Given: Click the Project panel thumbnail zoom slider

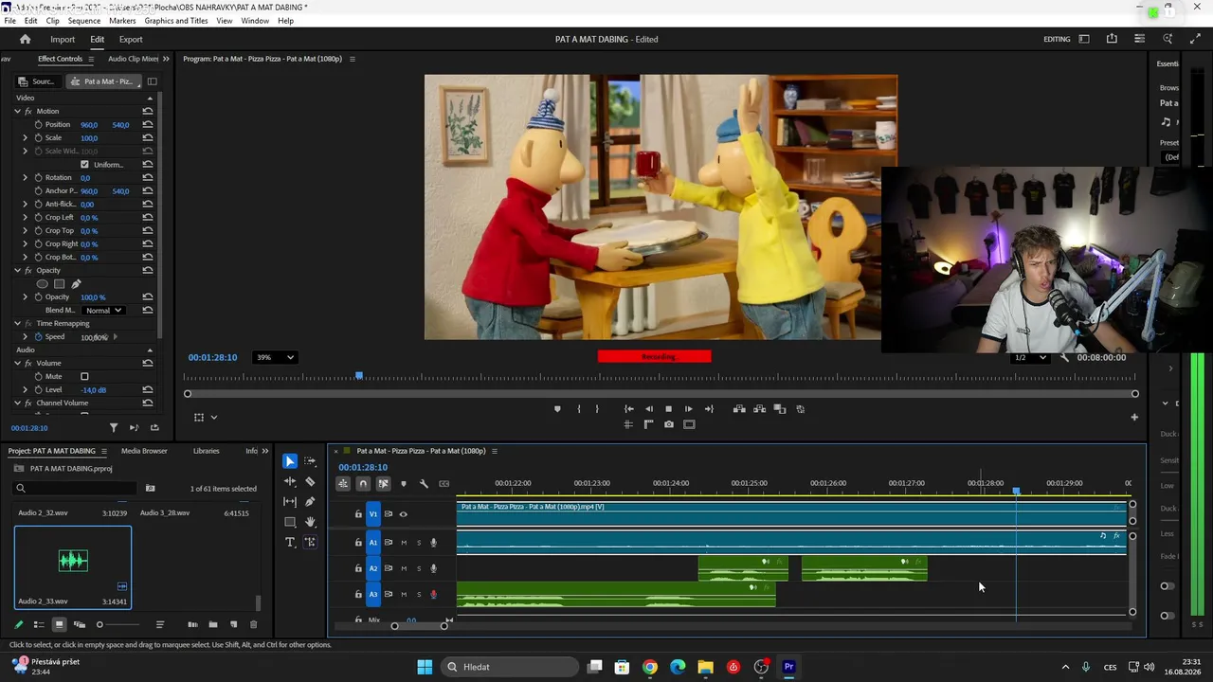Looking at the screenshot, I should (100, 624).
